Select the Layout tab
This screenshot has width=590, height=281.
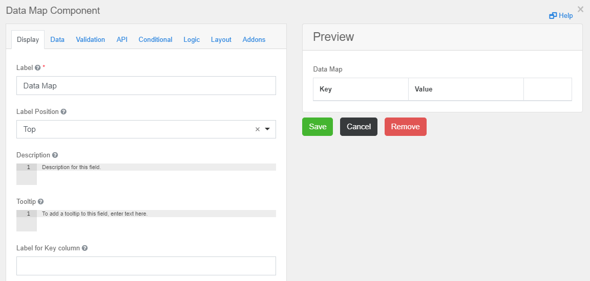click(221, 39)
